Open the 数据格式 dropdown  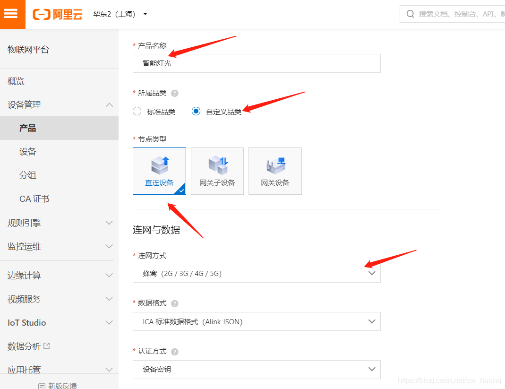pyautogui.click(x=257, y=321)
